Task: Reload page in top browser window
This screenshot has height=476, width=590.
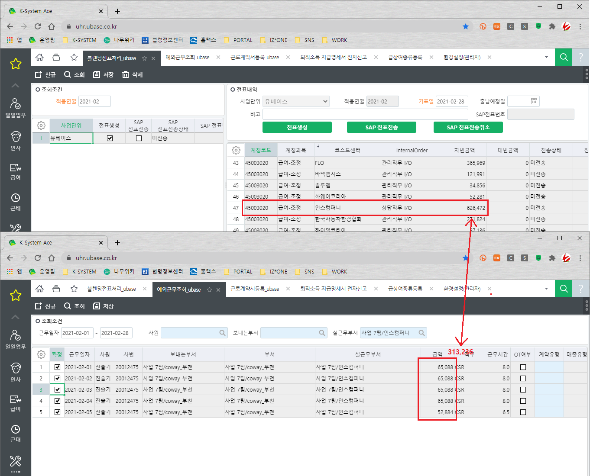Action: (38, 26)
